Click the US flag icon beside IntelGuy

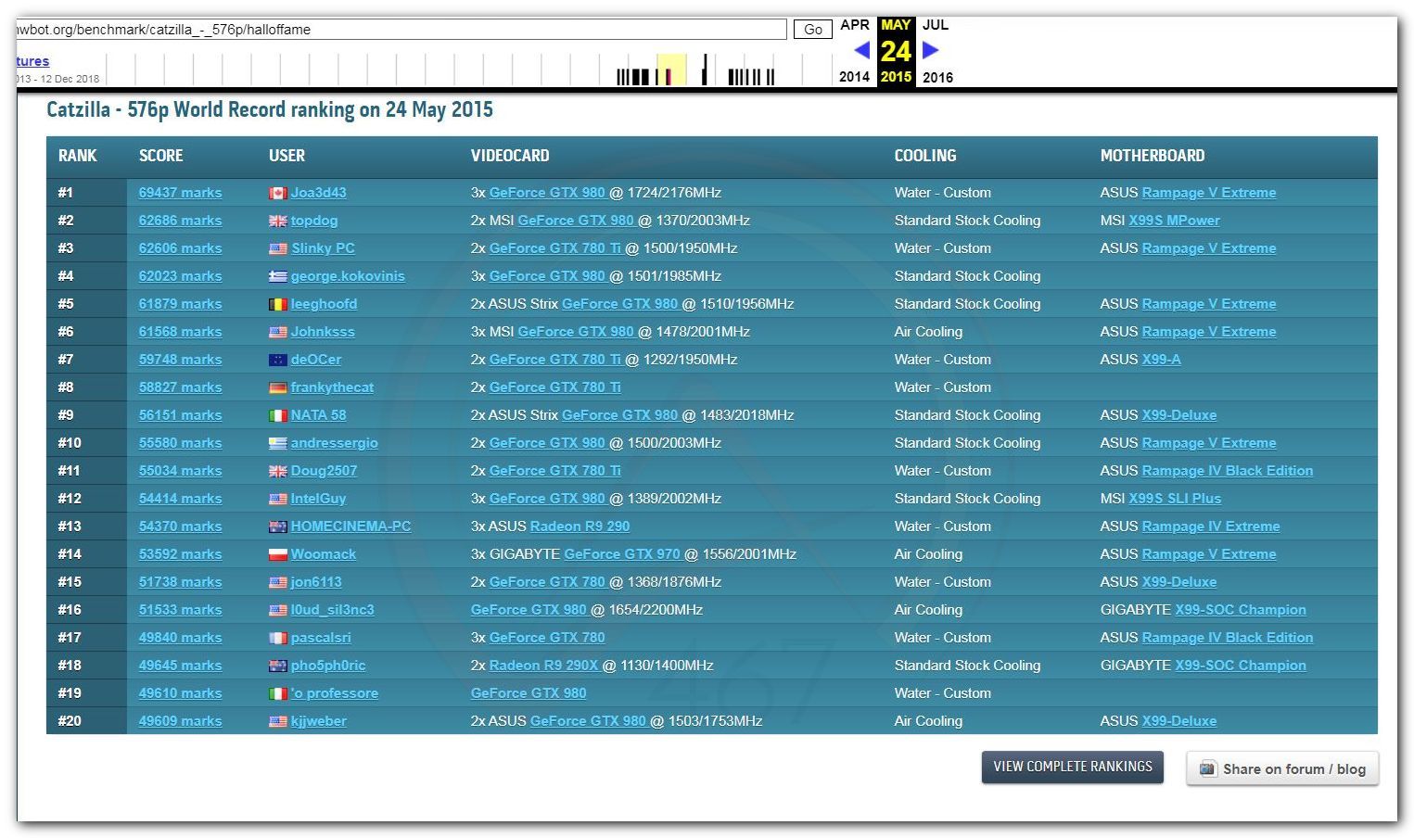coord(277,499)
